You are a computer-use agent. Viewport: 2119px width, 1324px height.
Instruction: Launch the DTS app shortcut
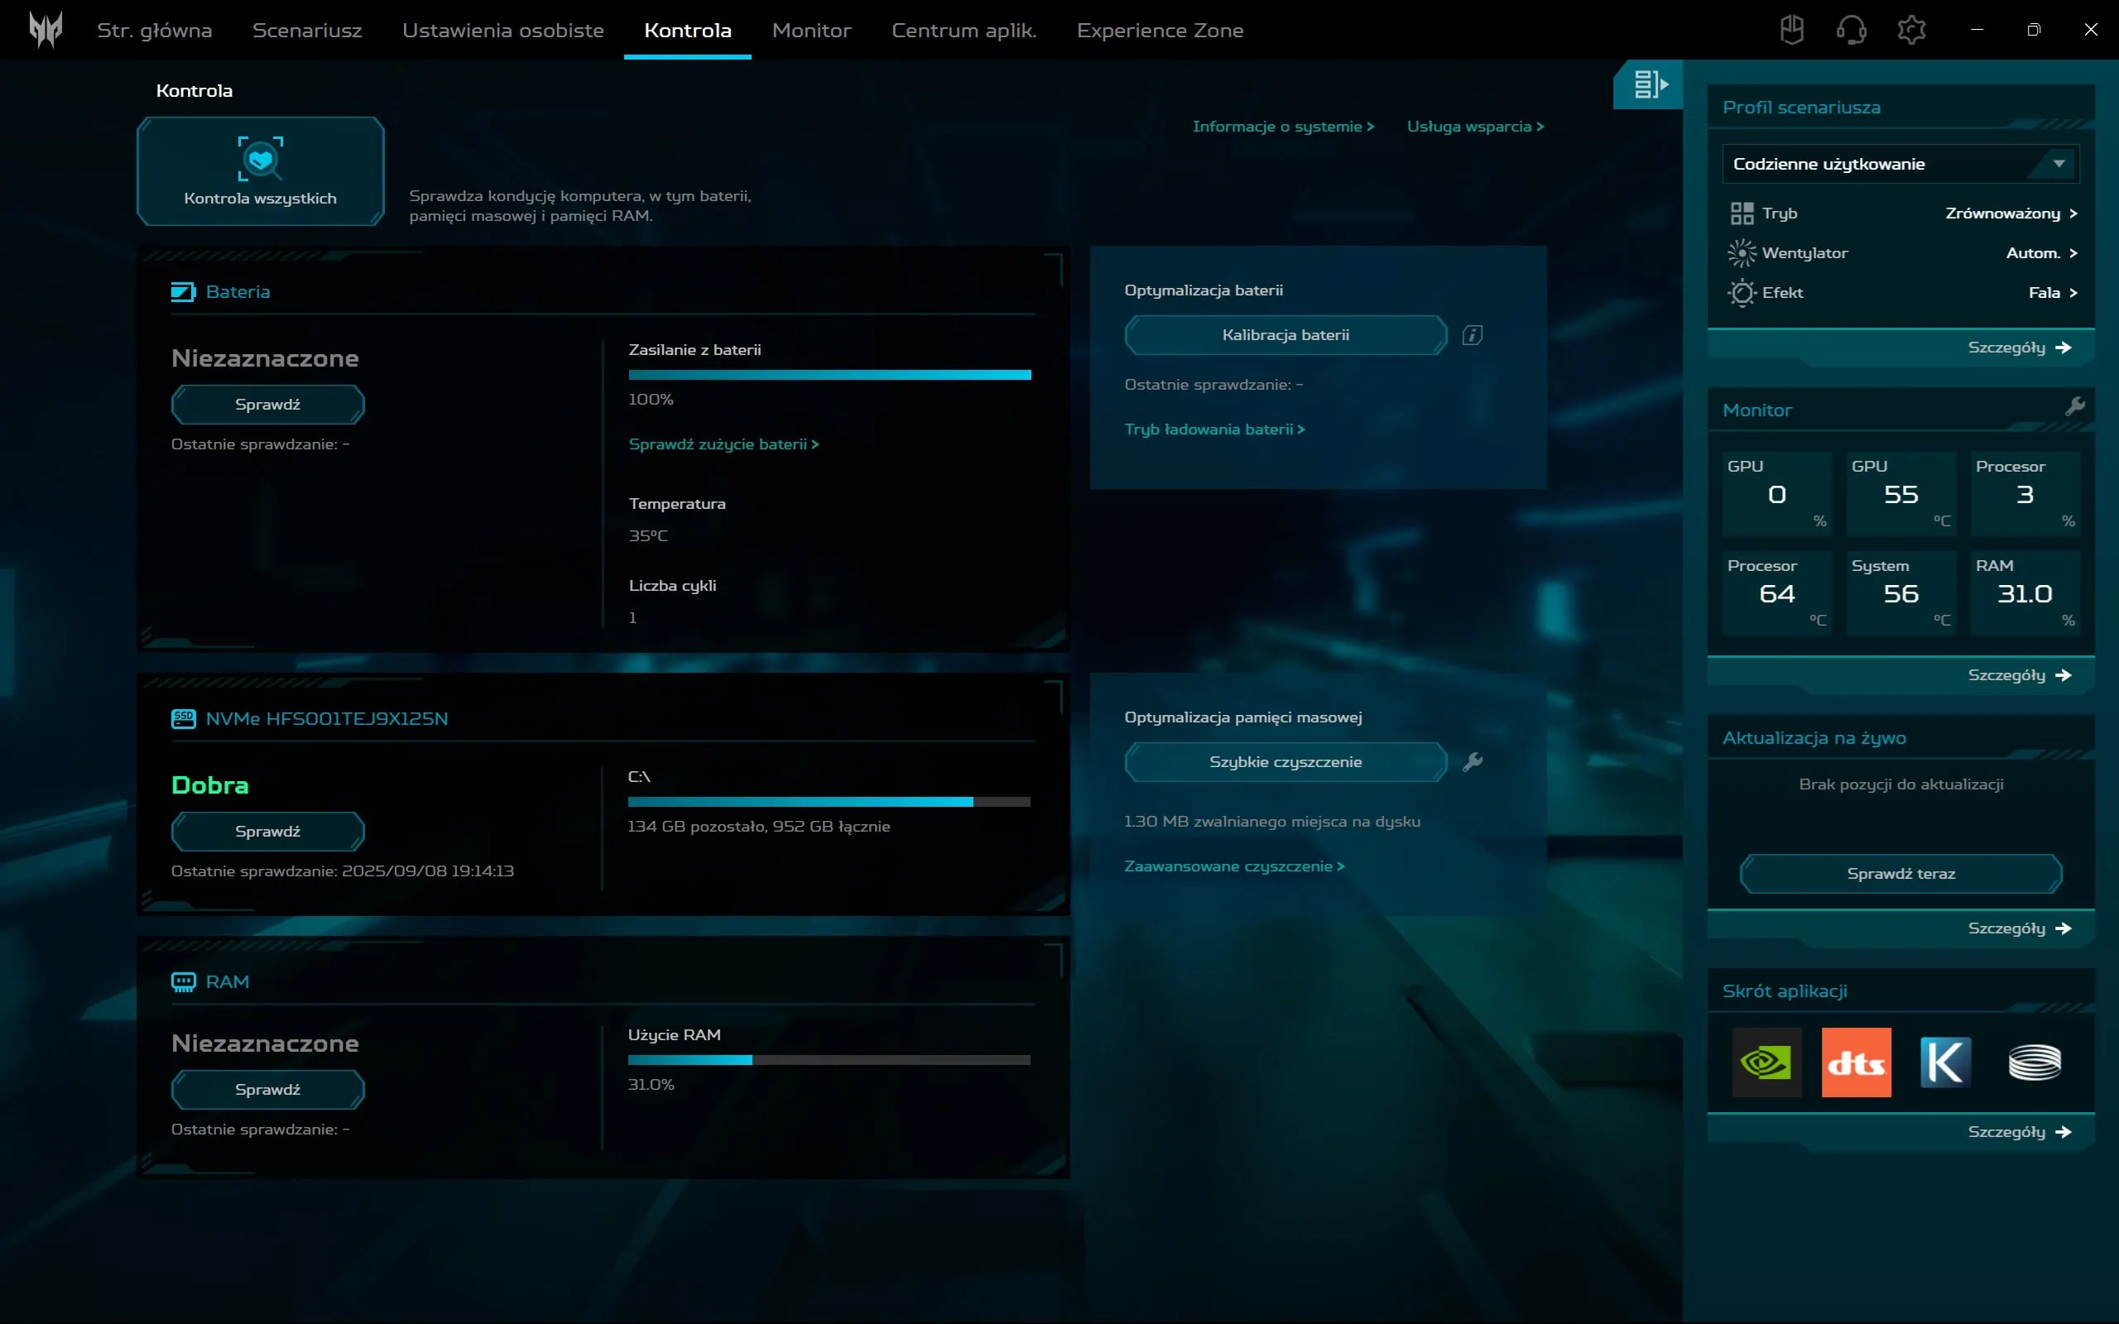pyautogui.click(x=1856, y=1063)
